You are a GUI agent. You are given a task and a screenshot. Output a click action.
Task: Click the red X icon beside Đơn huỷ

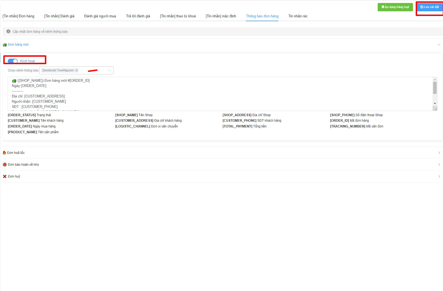(x=5, y=176)
